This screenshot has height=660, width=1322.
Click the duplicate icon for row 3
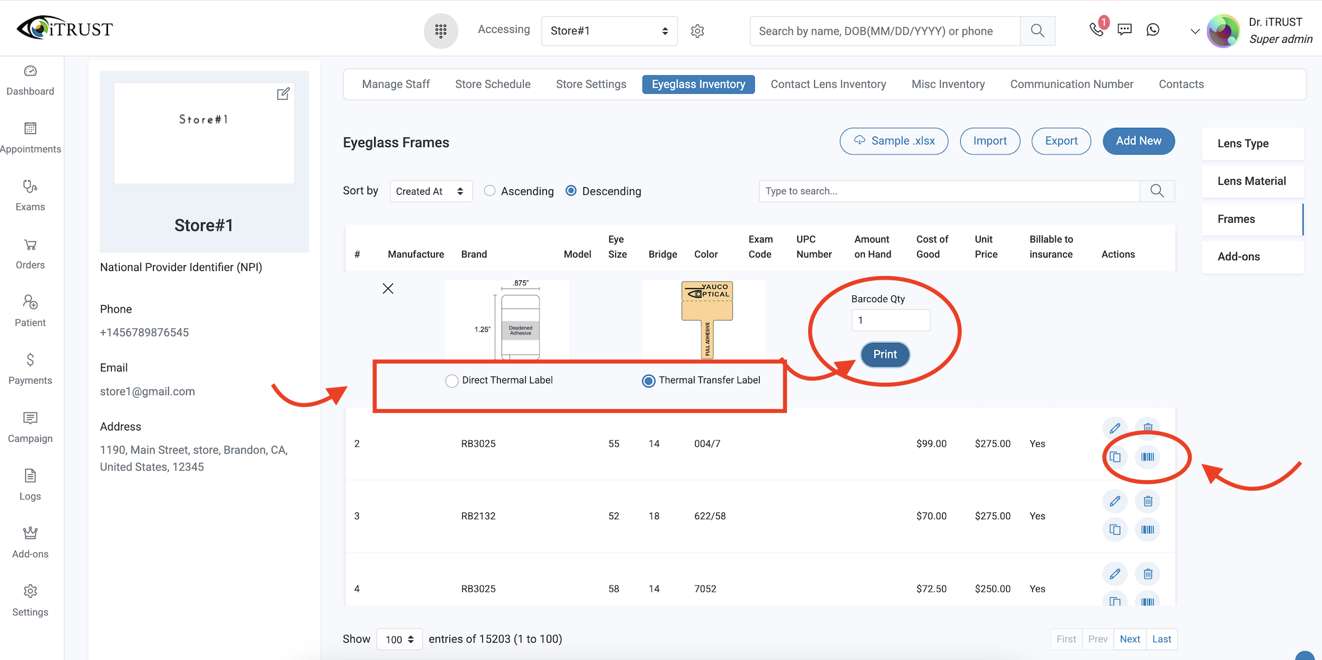click(1115, 529)
